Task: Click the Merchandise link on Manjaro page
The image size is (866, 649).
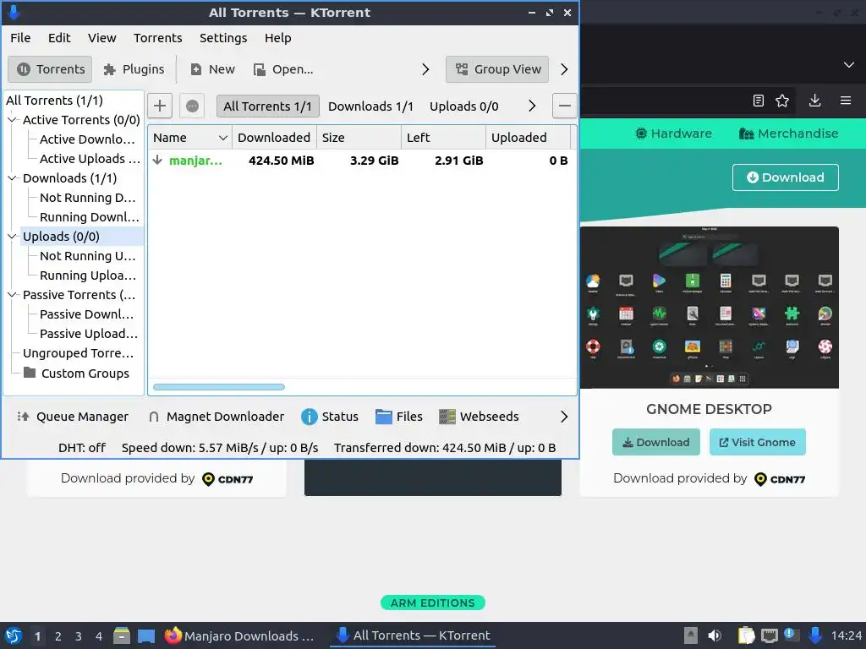Action: coord(789,134)
